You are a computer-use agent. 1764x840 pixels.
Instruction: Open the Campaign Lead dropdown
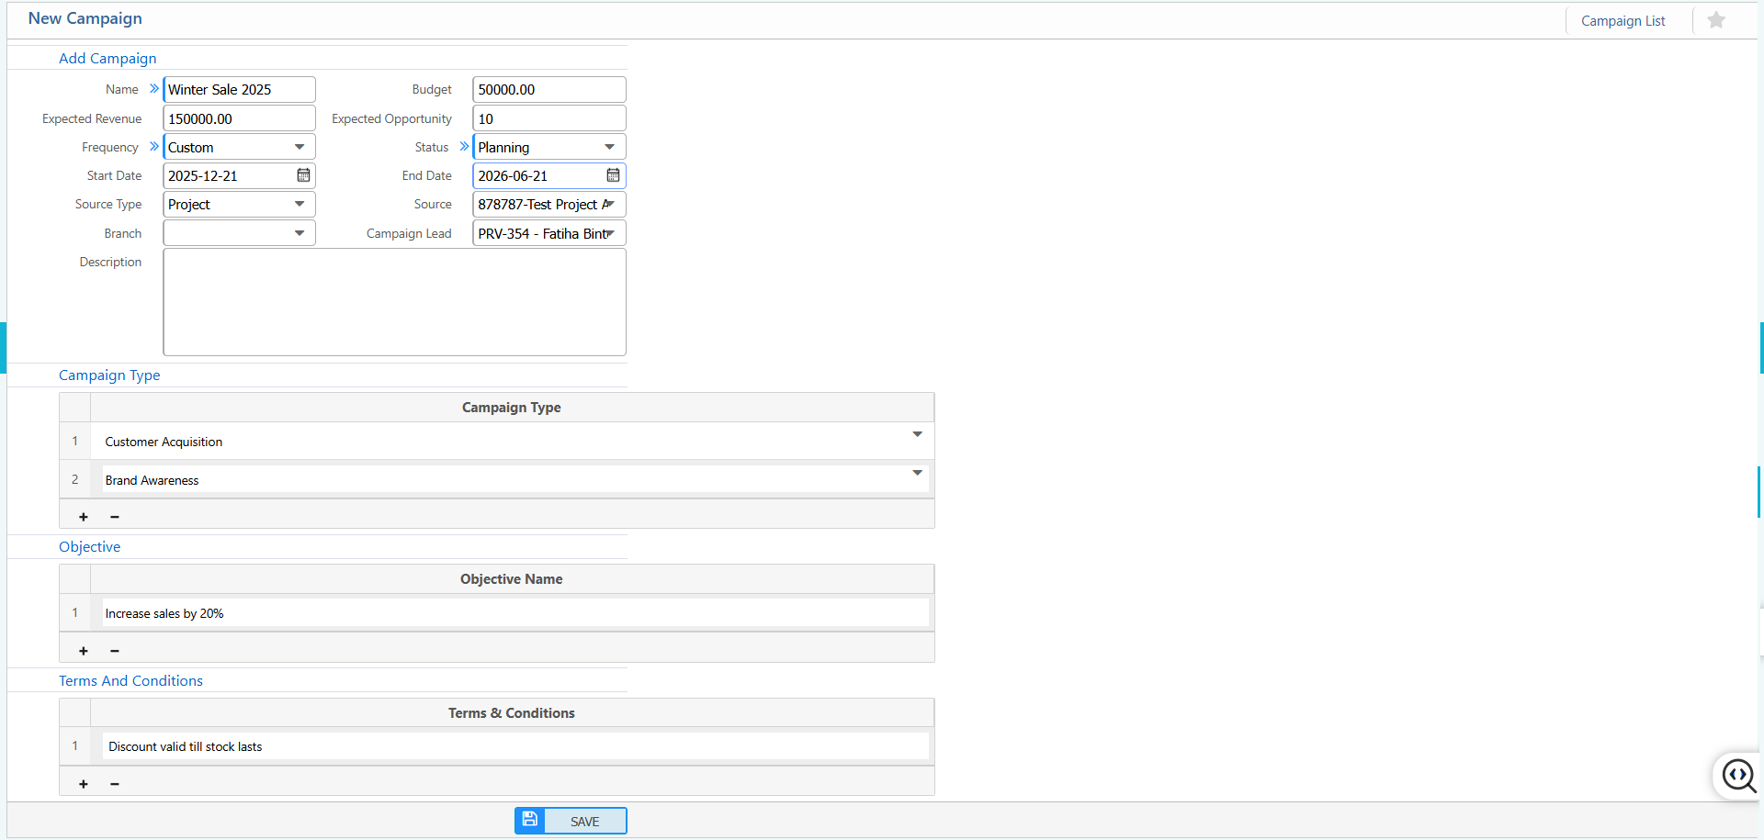(608, 233)
